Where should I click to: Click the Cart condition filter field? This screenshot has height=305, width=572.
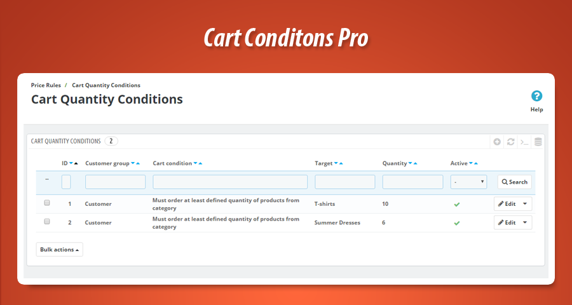(x=230, y=182)
